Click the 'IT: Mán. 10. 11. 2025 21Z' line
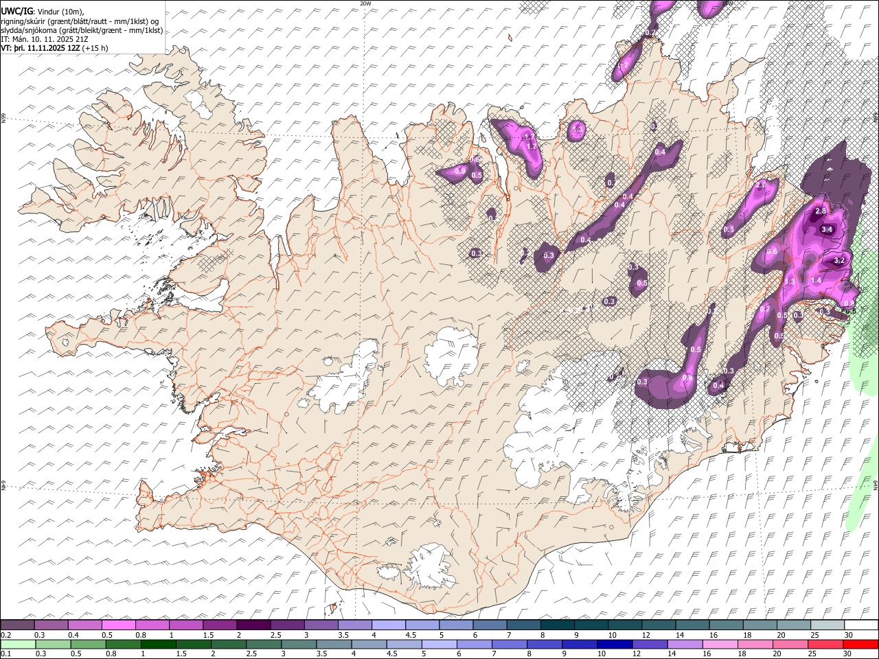The image size is (879, 659). pos(44,39)
